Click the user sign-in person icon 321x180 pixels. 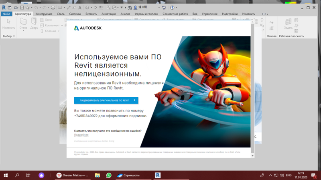(135, 8)
